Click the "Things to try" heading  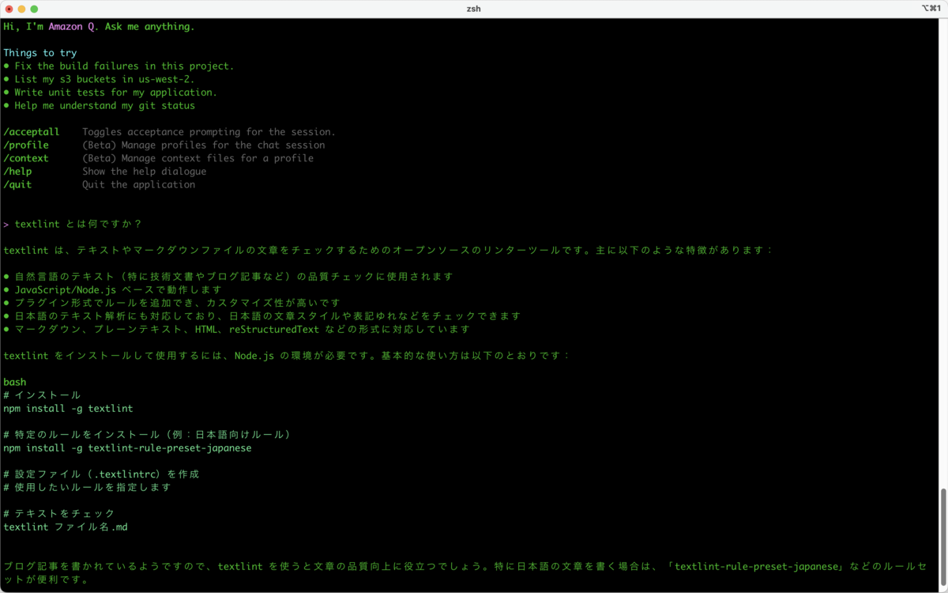click(x=40, y=53)
